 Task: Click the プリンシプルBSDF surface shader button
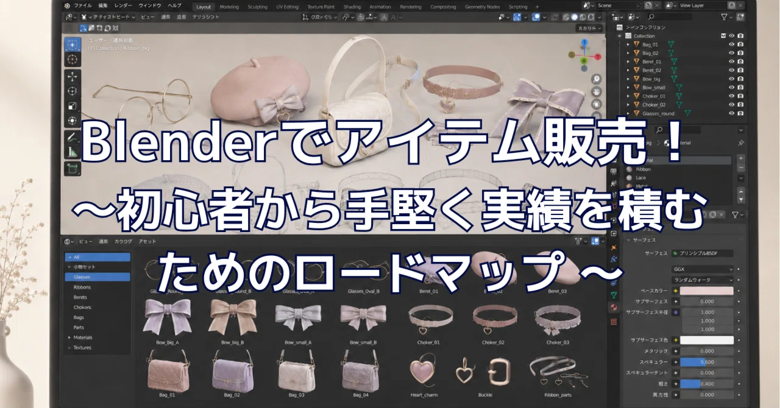click(702, 253)
